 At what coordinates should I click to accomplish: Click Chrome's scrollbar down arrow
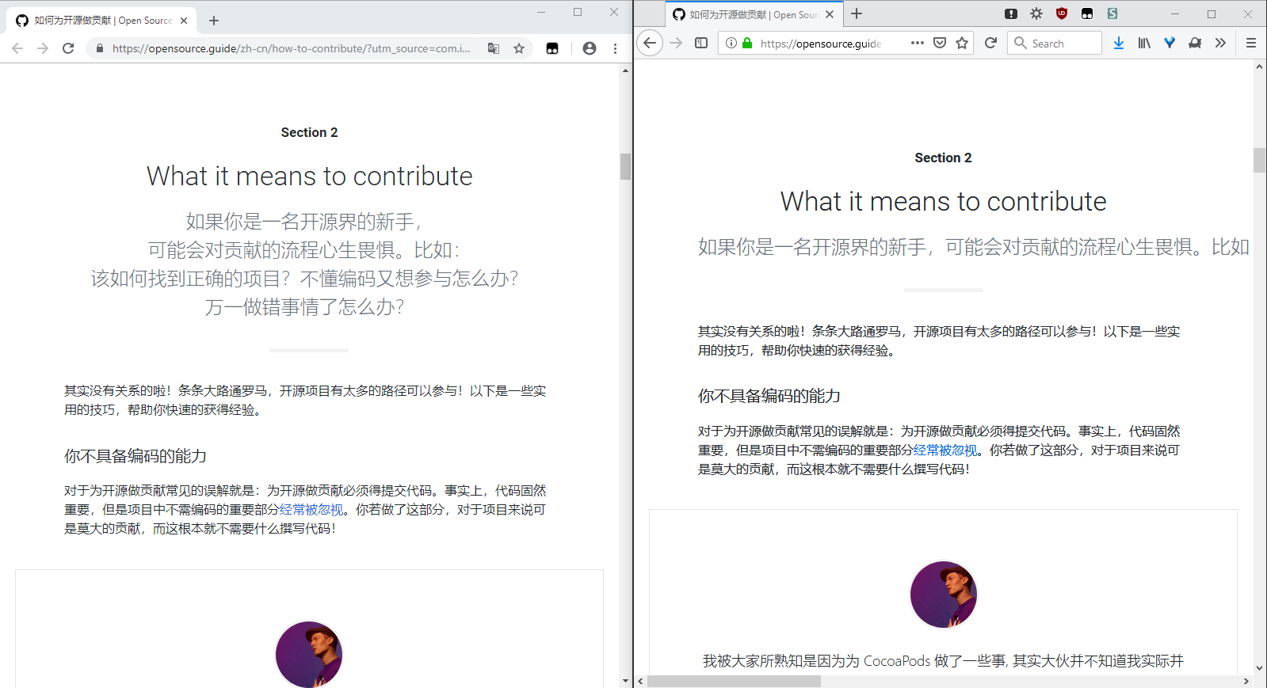[x=626, y=681]
